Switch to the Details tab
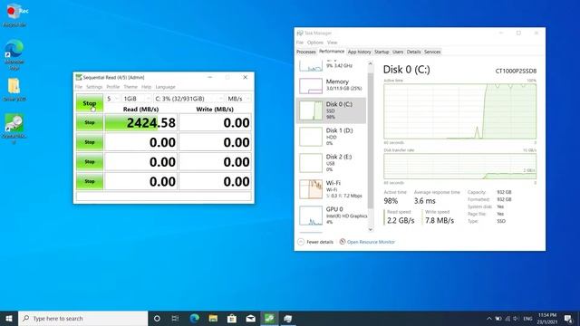 pyautogui.click(x=413, y=52)
